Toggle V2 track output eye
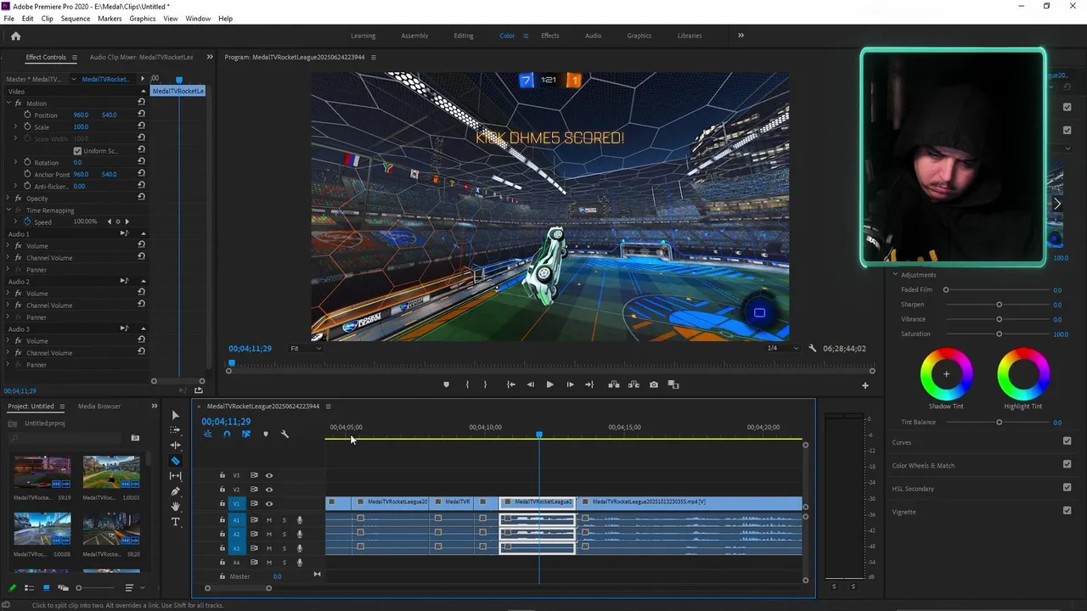Screen dimensions: 1087x611 [269, 490]
